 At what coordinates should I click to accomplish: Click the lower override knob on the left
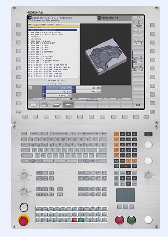coord(24,192)
